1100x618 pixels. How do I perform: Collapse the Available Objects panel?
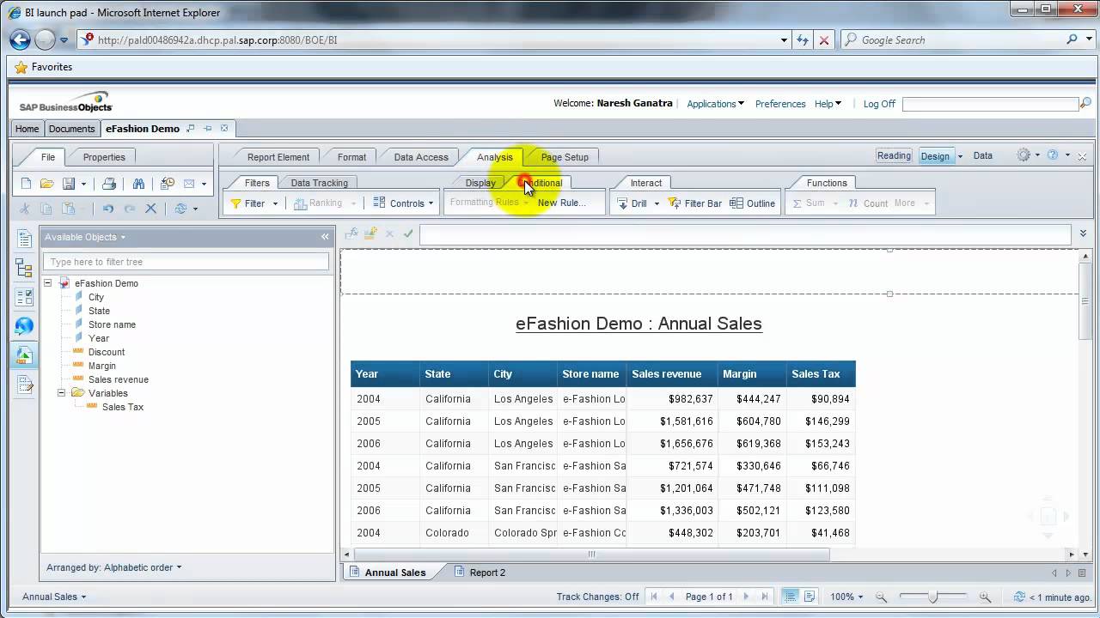(325, 237)
